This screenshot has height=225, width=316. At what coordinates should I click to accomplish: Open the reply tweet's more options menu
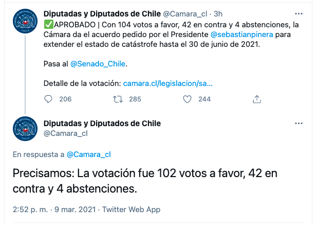[x=299, y=124]
